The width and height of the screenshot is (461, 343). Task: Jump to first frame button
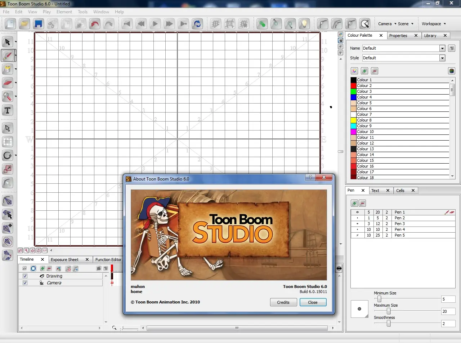click(127, 24)
